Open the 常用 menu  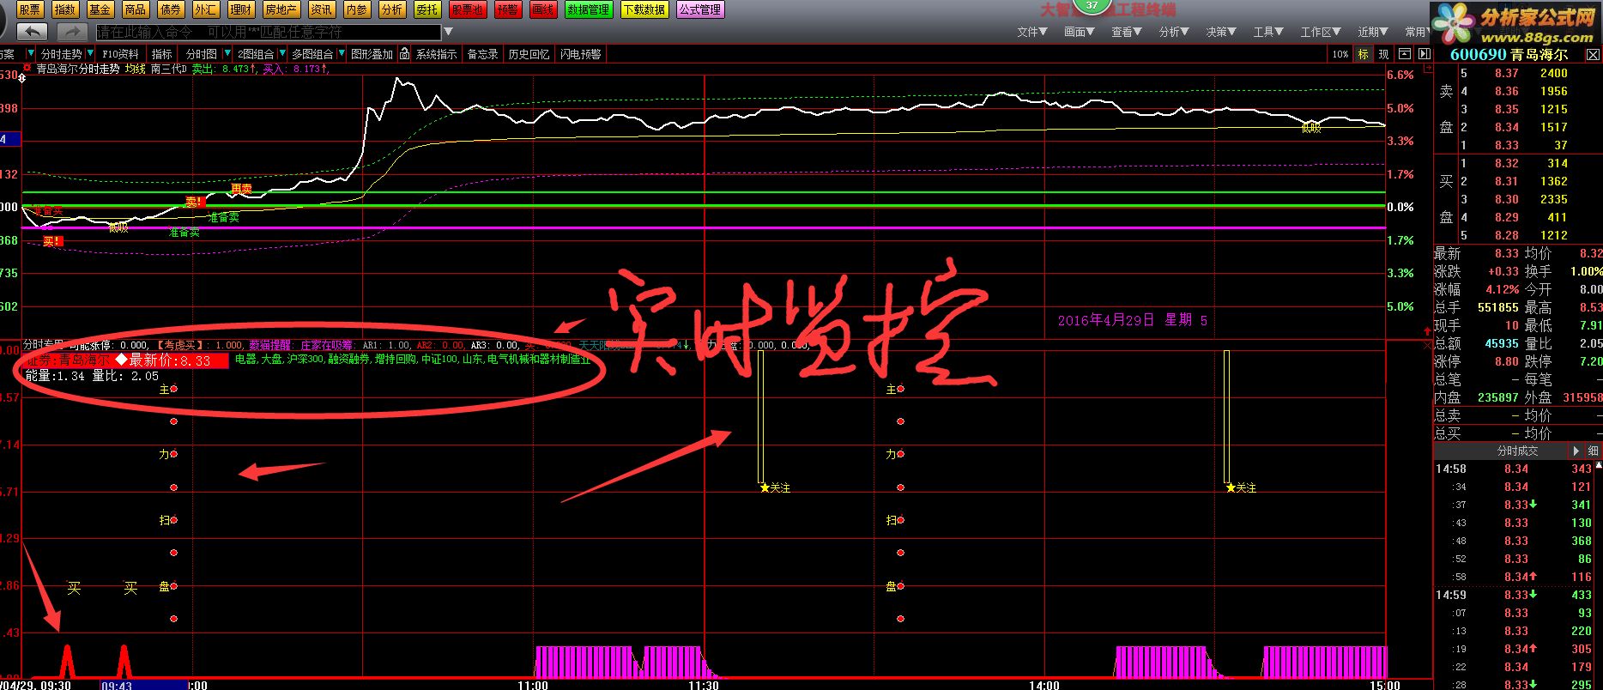[x=1417, y=32]
